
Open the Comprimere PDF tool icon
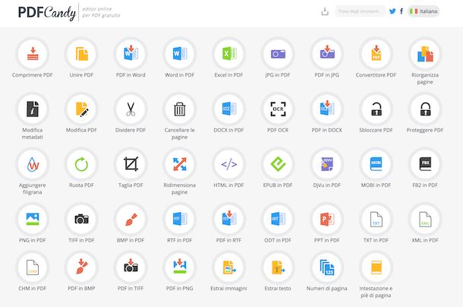(33, 53)
